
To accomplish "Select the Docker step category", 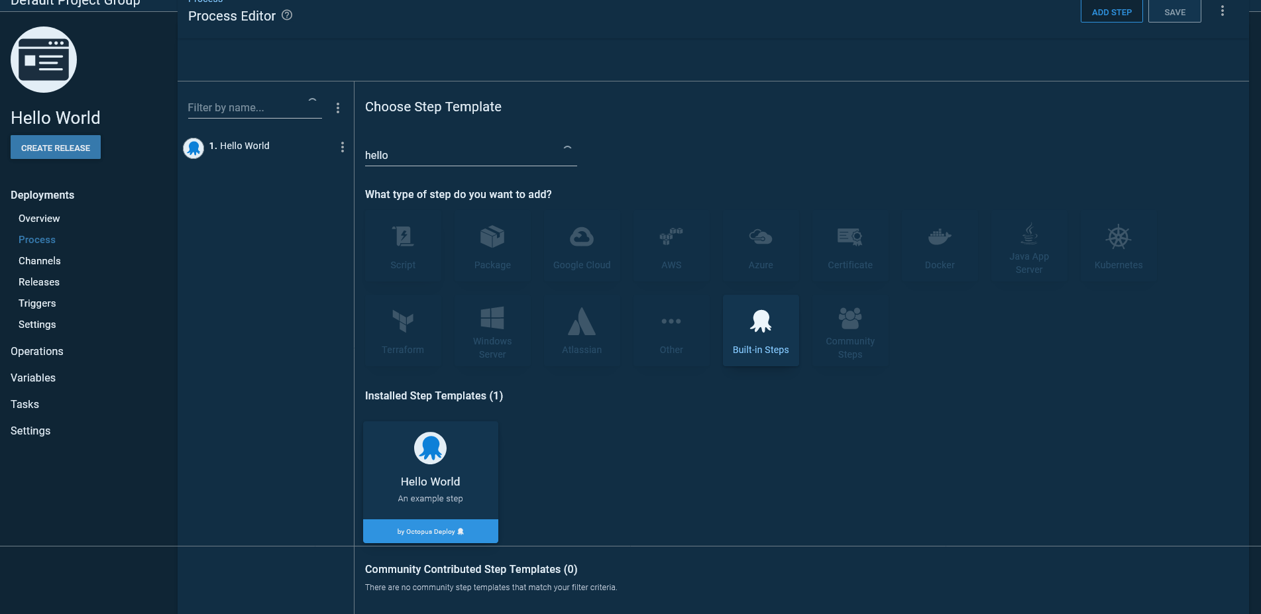I will (x=940, y=246).
